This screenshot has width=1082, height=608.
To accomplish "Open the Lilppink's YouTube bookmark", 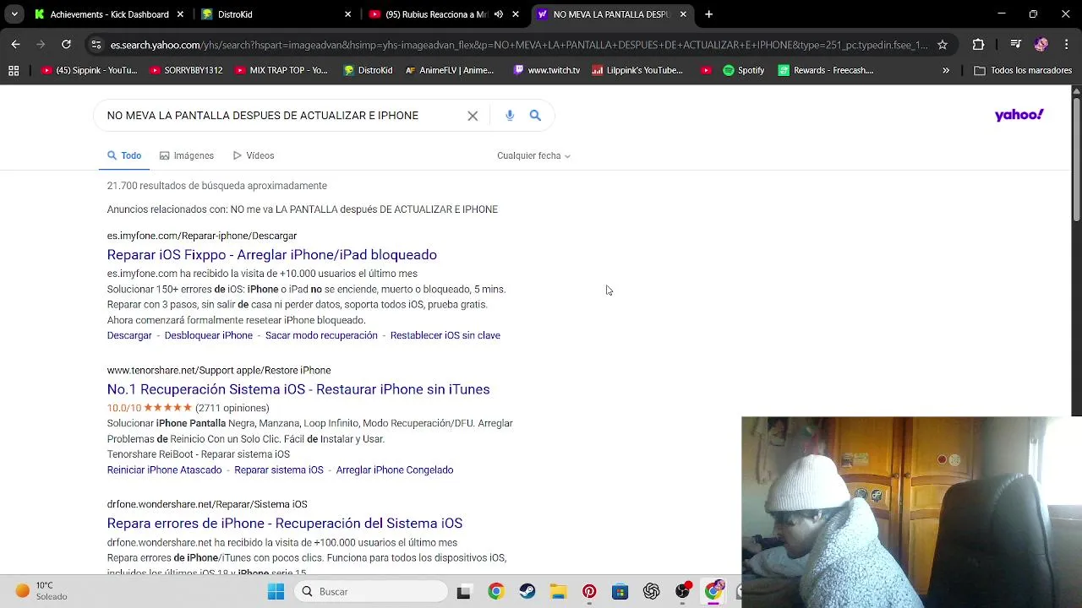I will (x=637, y=70).
